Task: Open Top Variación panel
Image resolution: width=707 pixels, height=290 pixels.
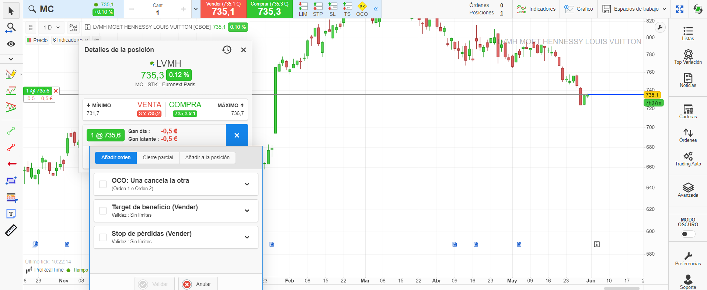Action: pos(688,57)
